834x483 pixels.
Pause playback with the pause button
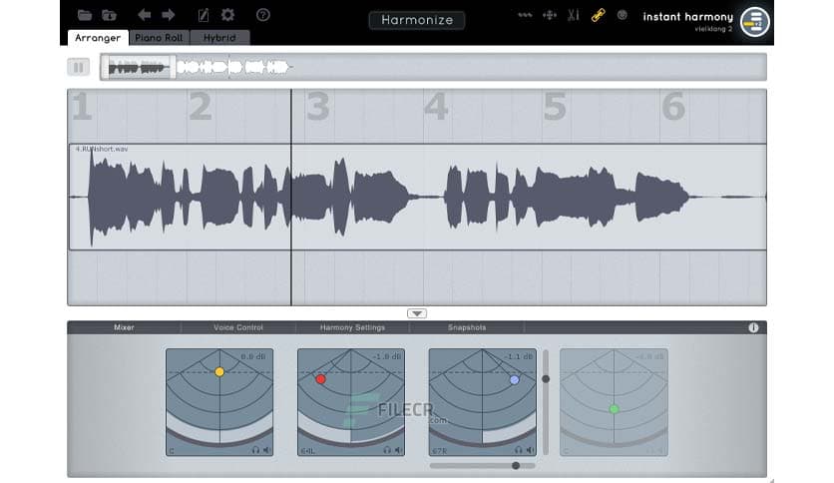pos(78,67)
